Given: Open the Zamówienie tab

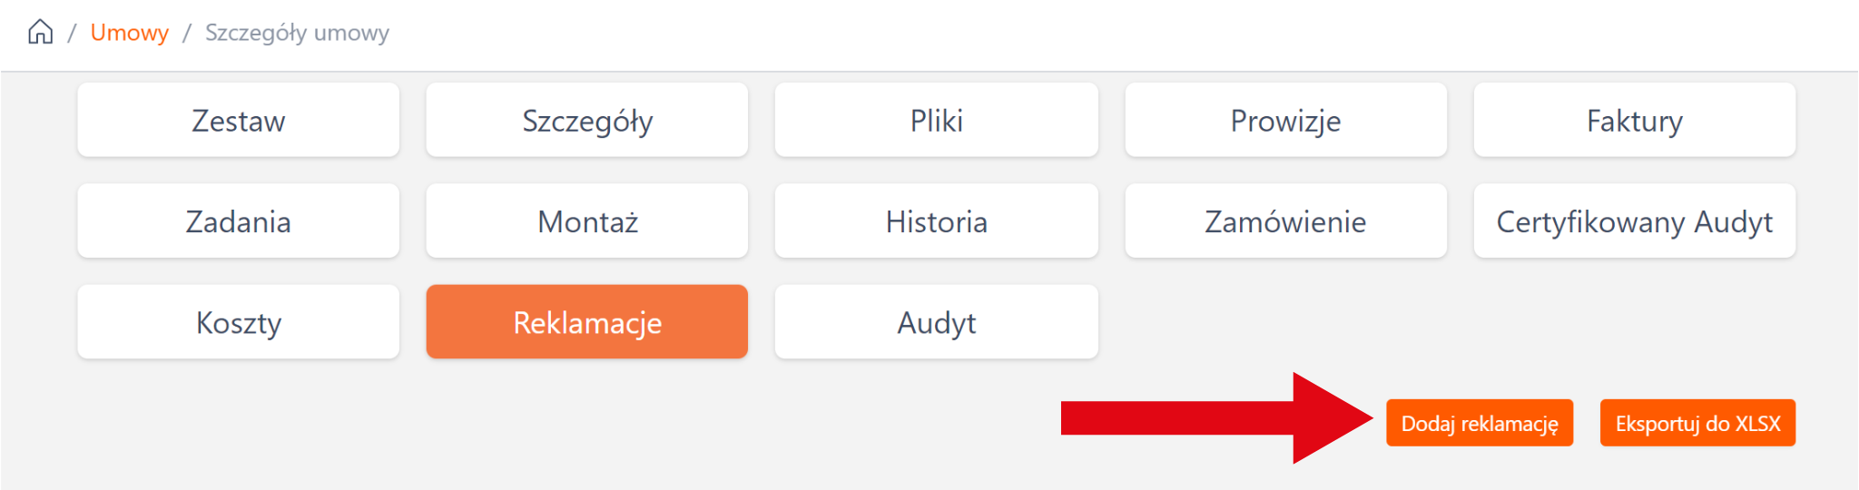Looking at the screenshot, I should click(1285, 221).
